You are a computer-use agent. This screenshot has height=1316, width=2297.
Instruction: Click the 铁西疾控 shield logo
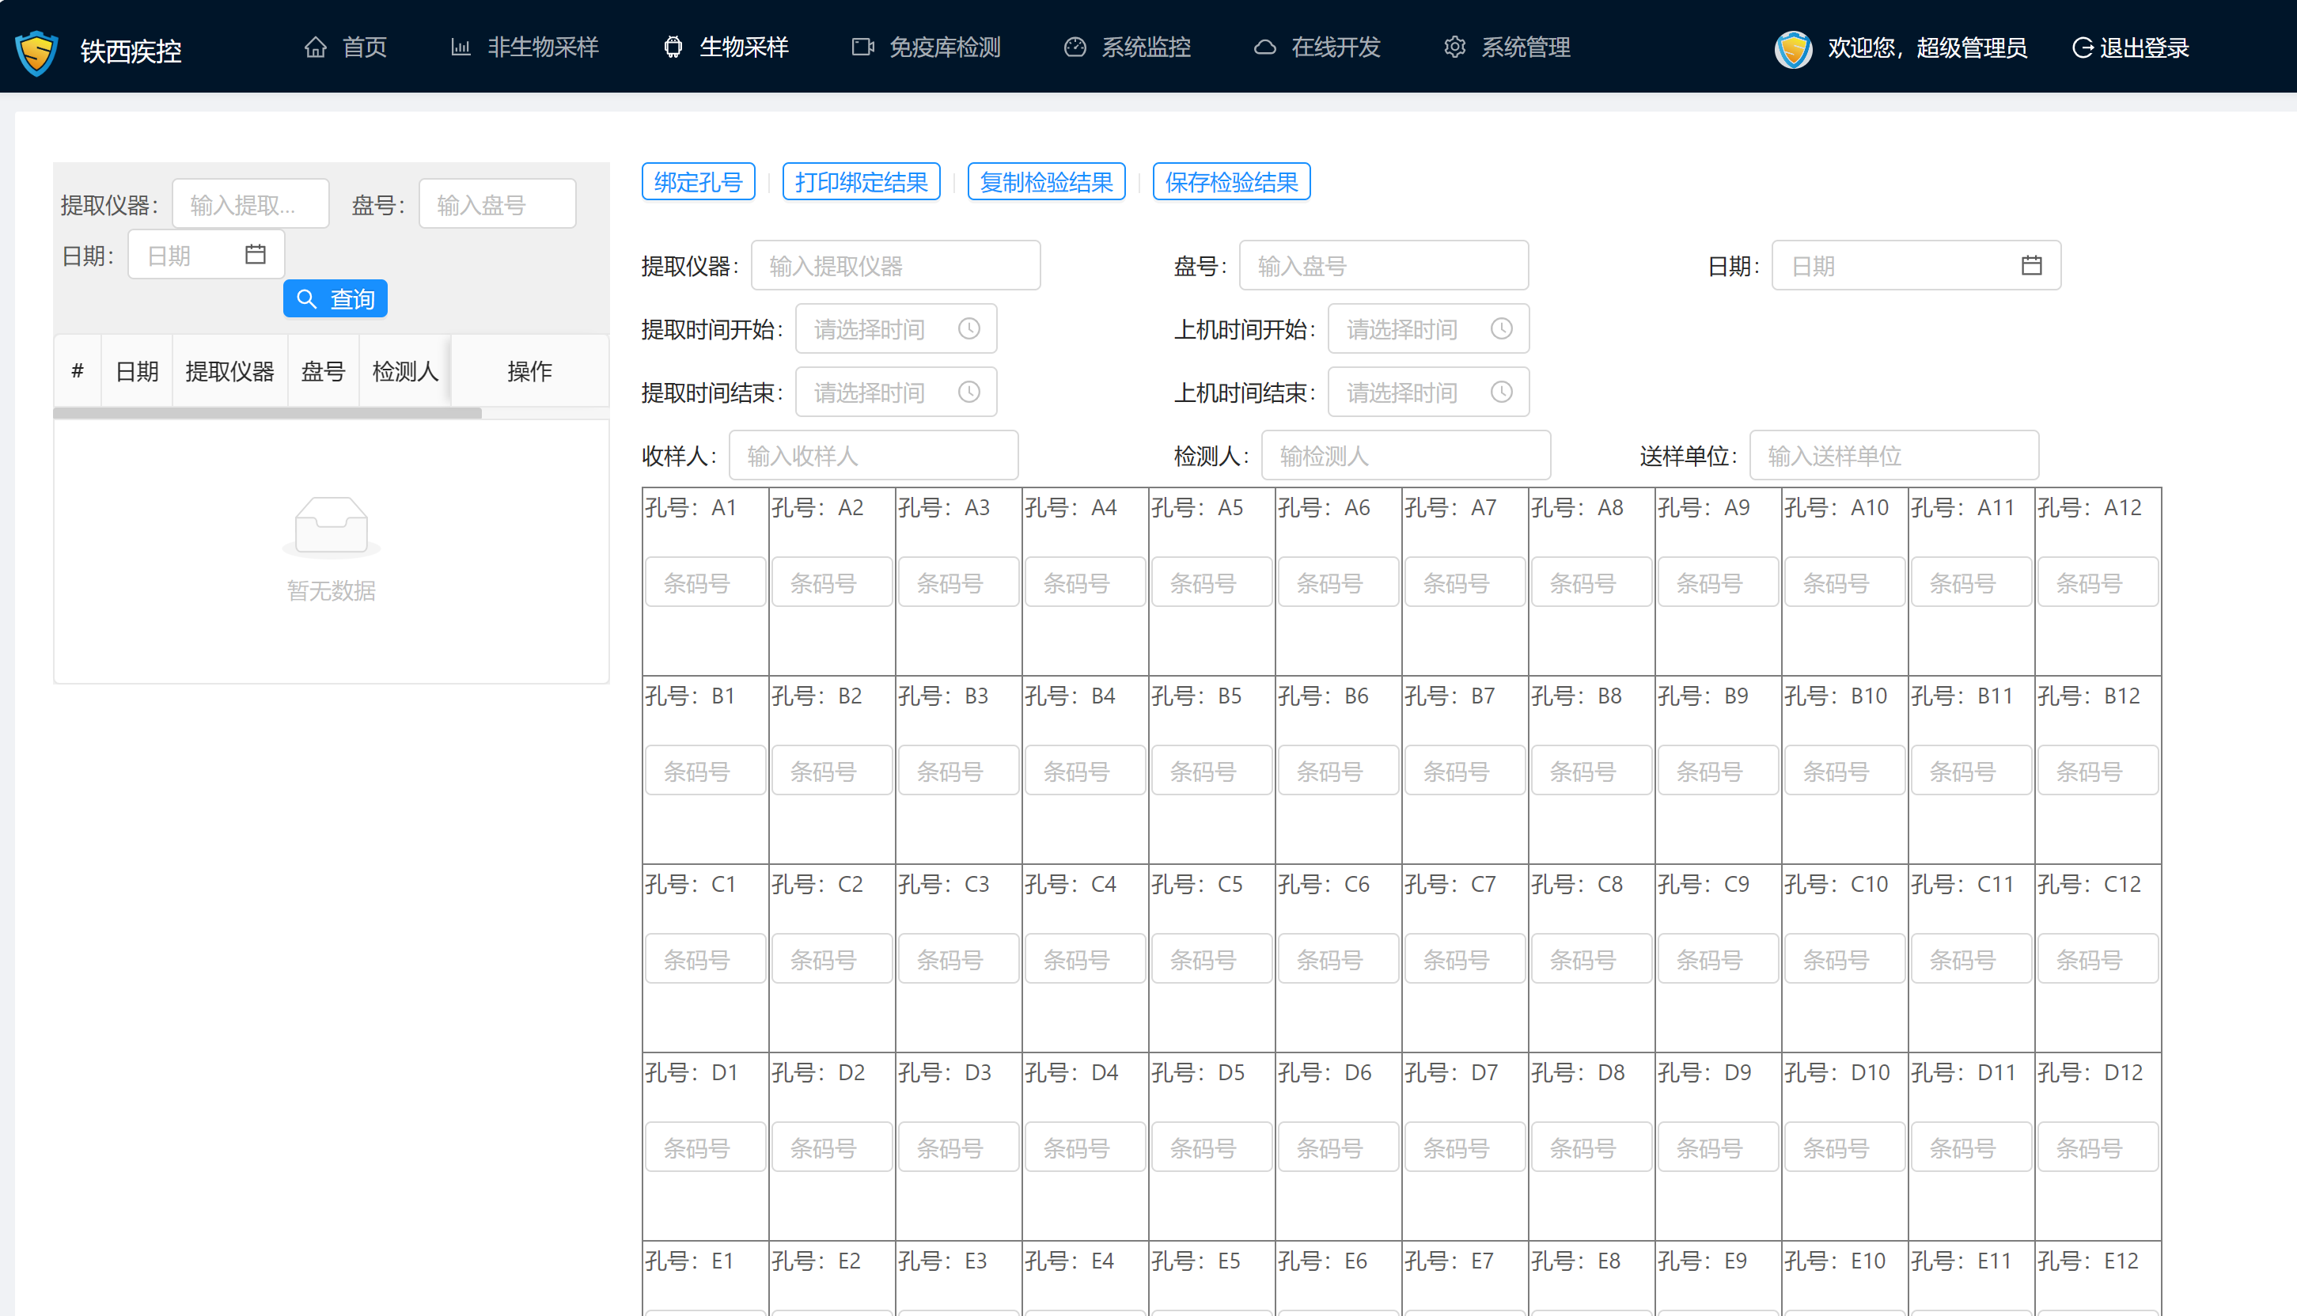37,52
